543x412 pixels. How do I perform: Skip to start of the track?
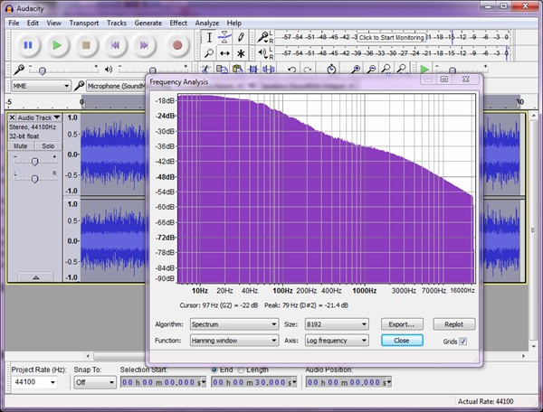(x=115, y=45)
